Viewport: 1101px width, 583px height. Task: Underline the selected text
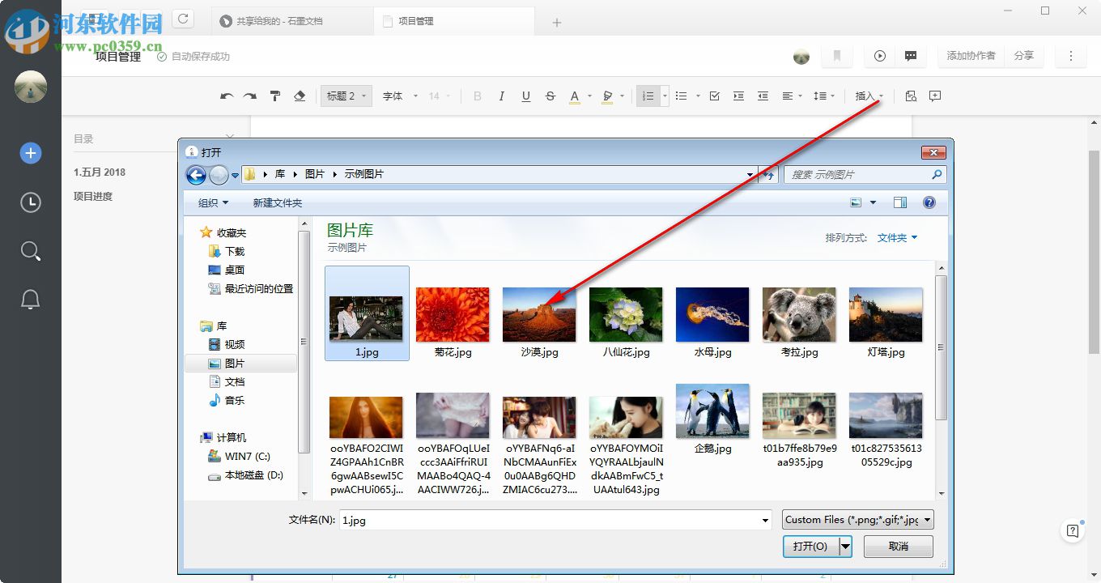526,96
